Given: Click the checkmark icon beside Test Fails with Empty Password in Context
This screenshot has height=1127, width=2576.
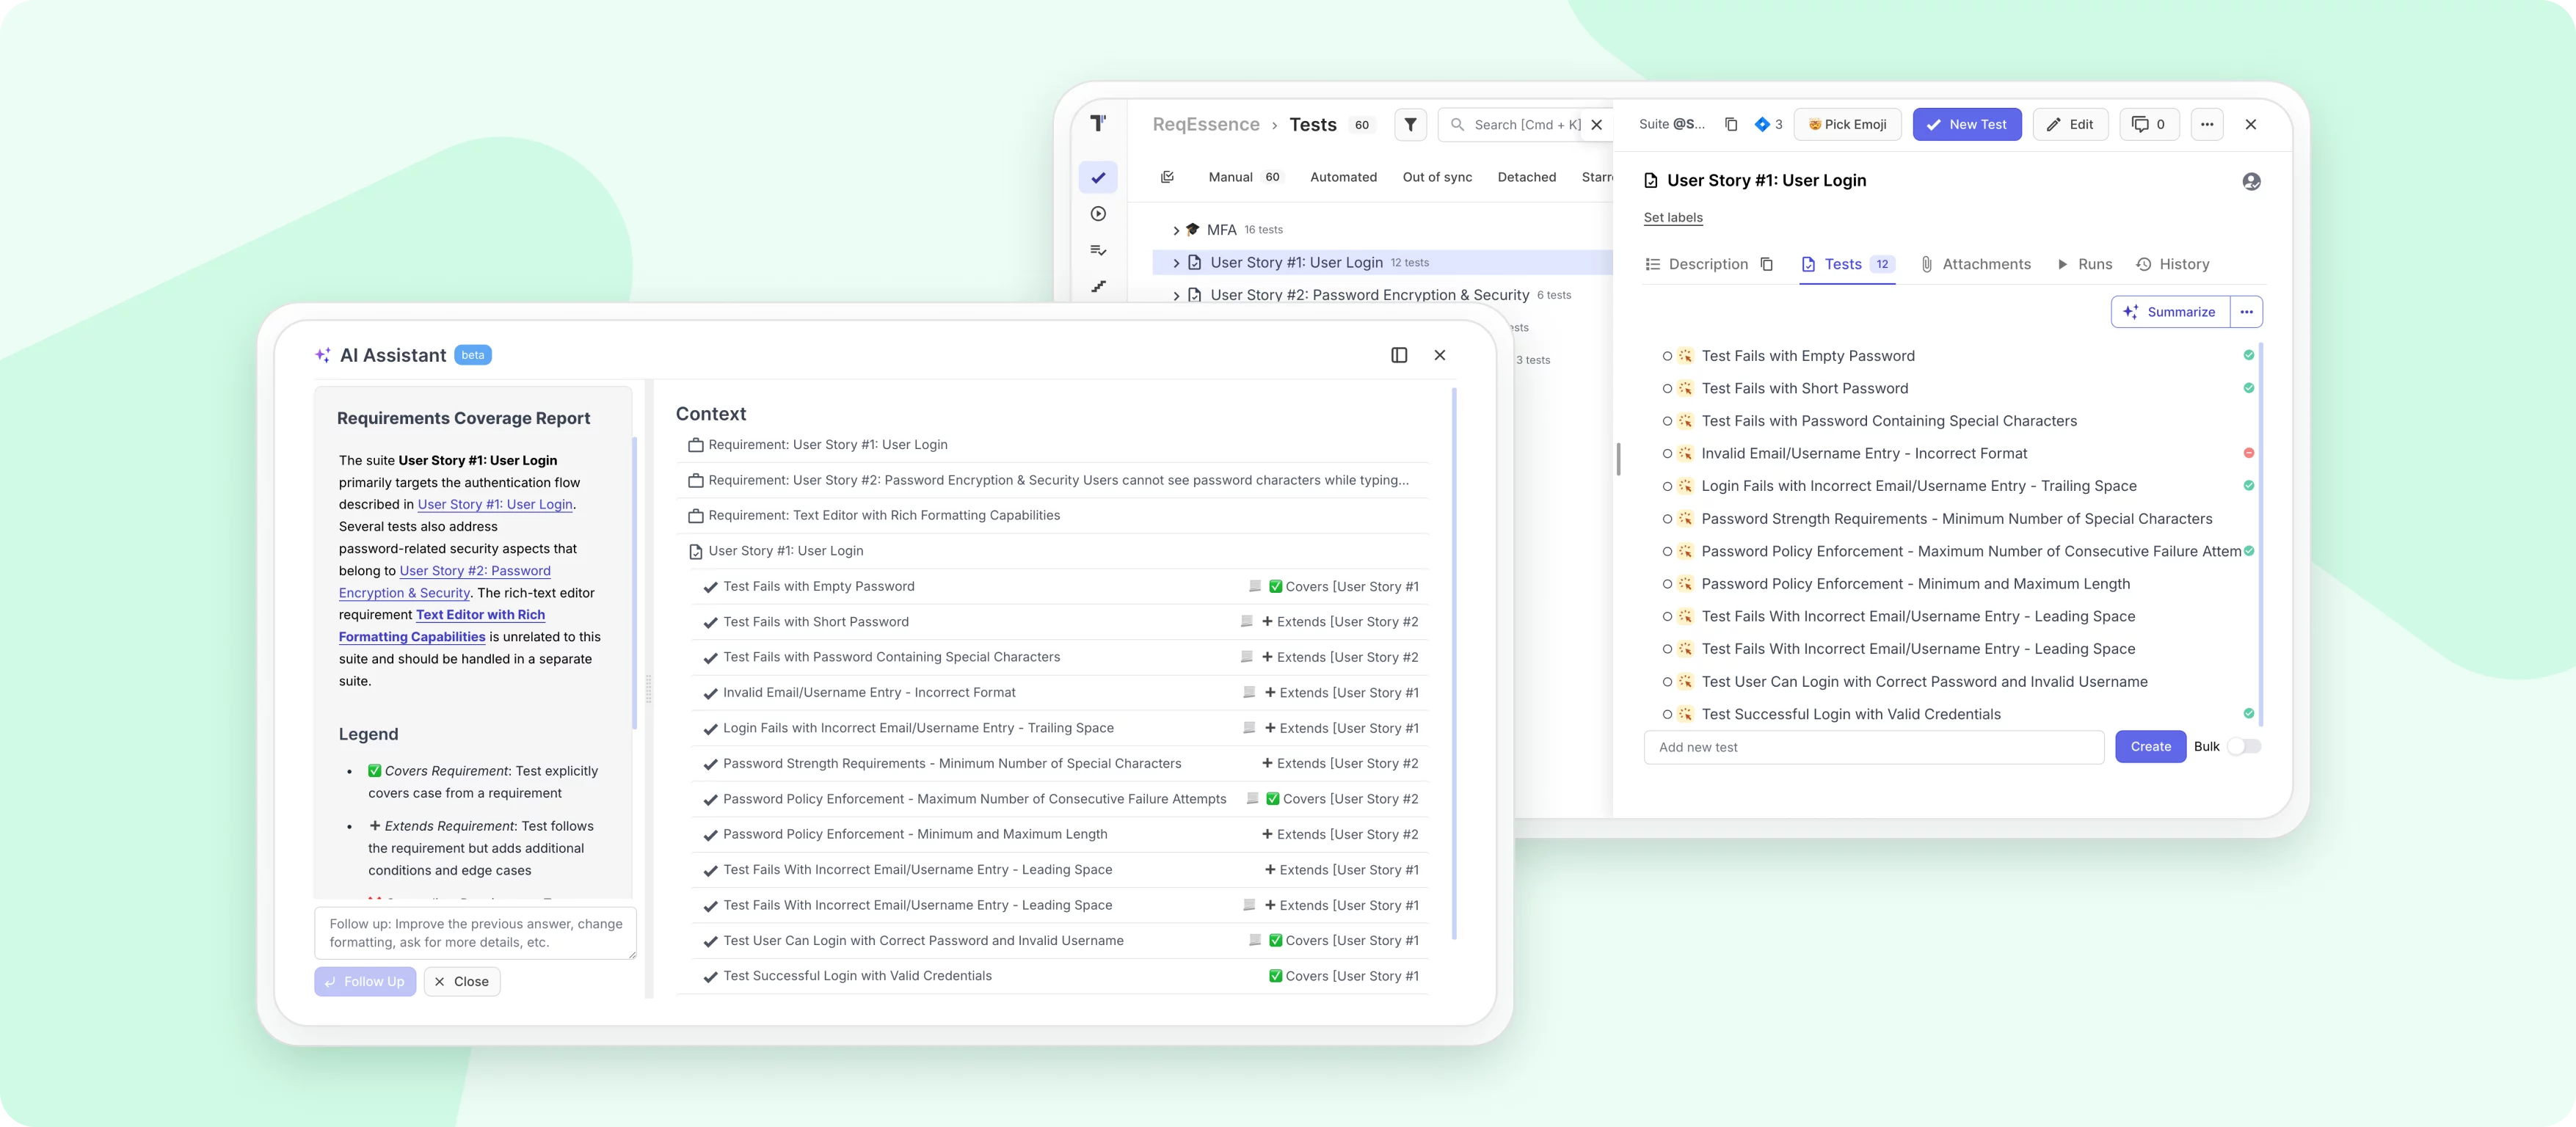Looking at the screenshot, I should (x=710, y=587).
